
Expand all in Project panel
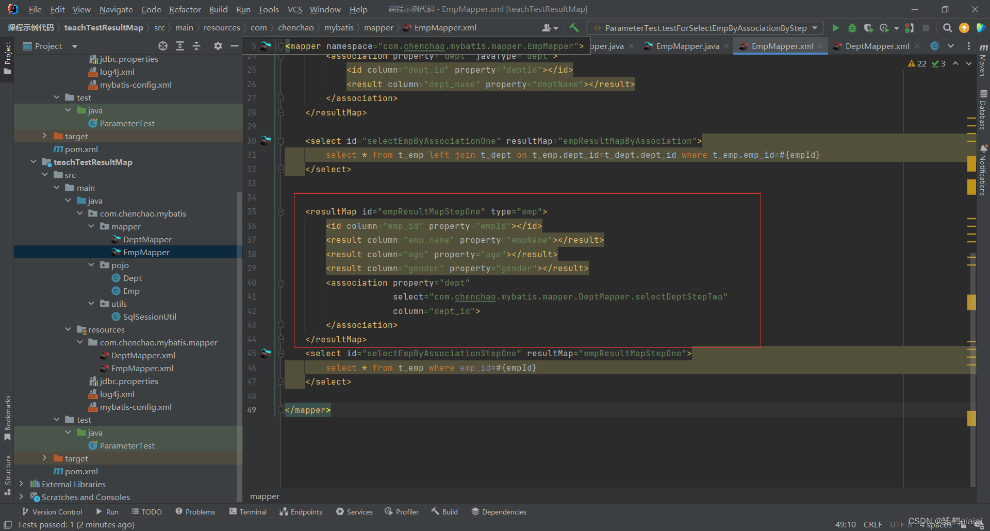(x=180, y=46)
